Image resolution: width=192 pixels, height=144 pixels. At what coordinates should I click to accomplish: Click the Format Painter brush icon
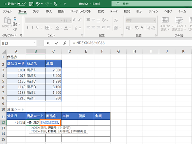pyautogui.click(x=15, y=29)
